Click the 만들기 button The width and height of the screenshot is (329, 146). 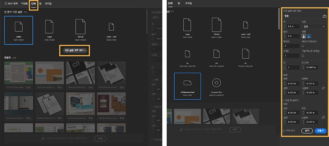click(x=320, y=131)
